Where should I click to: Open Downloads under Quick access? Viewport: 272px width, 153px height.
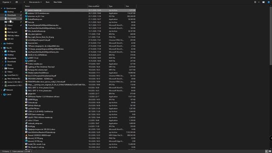tap(11, 15)
